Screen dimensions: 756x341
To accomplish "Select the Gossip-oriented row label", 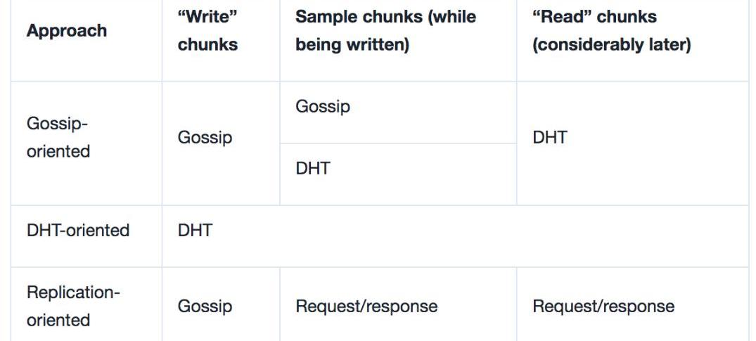I will (58, 138).
